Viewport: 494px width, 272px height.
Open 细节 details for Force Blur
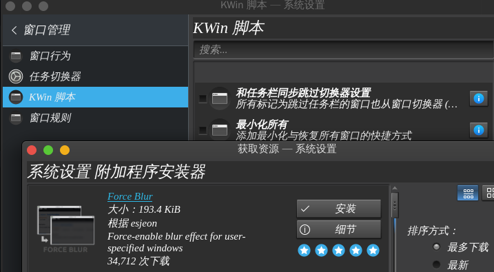pyautogui.click(x=339, y=229)
